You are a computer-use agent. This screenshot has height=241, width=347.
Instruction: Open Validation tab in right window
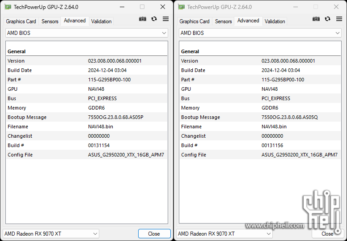[x=275, y=21]
